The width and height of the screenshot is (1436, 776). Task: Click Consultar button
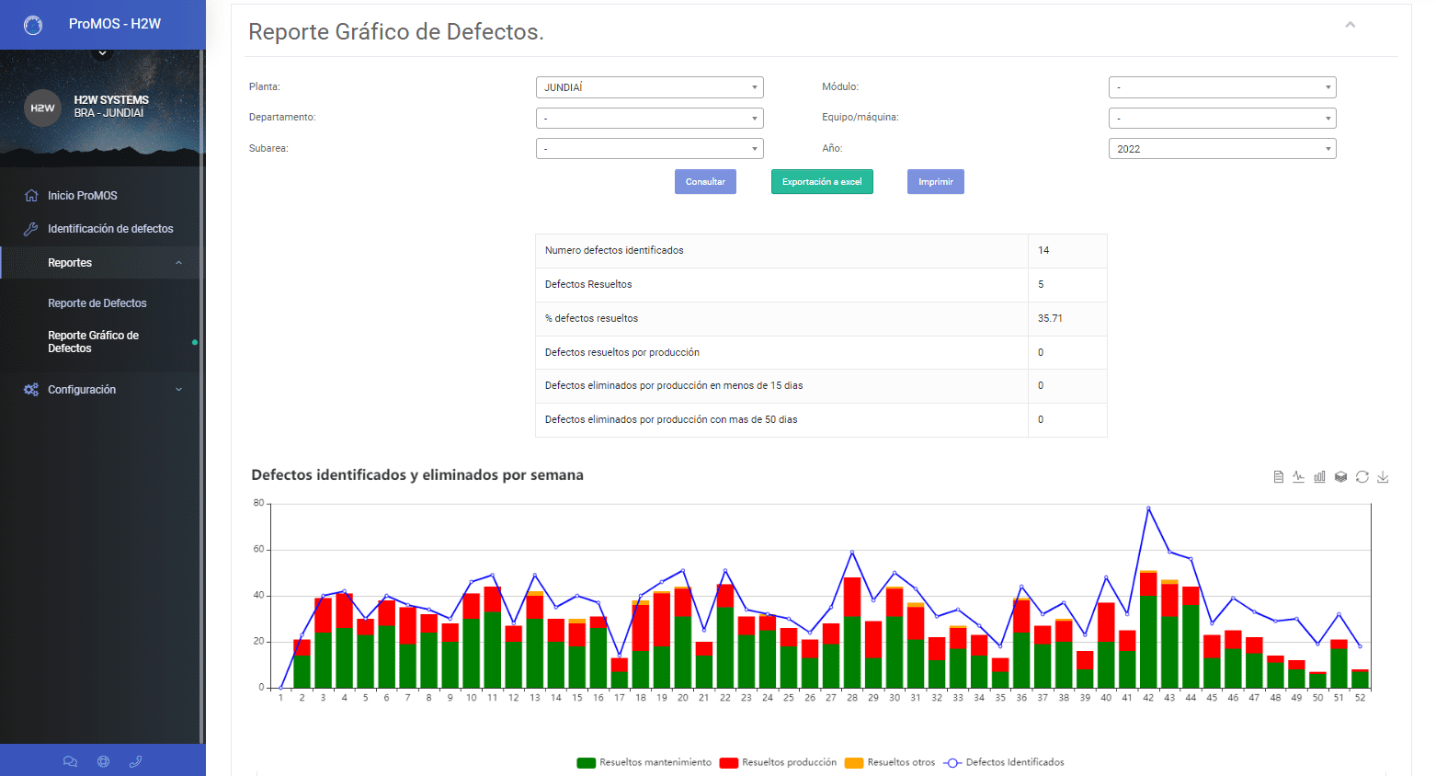705,182
